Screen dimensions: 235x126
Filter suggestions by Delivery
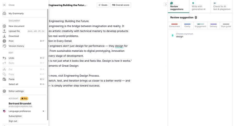[x=213, y=26]
